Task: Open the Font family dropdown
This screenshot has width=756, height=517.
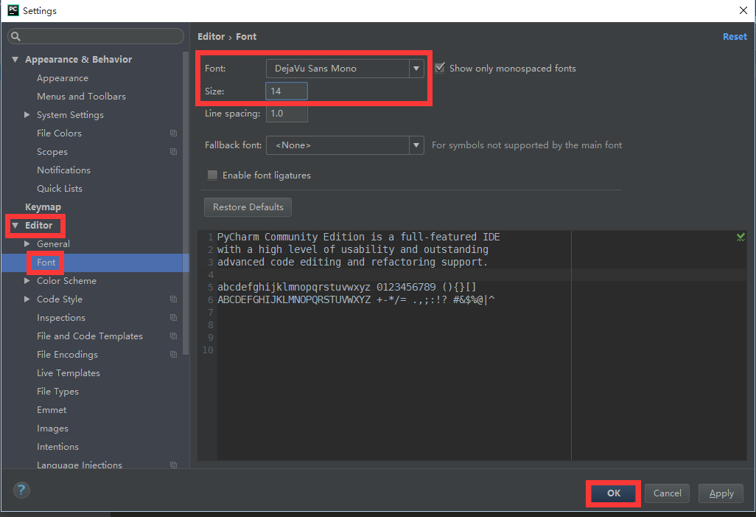Action: coord(416,67)
